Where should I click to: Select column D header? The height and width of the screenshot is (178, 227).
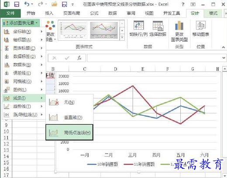pos(116,69)
